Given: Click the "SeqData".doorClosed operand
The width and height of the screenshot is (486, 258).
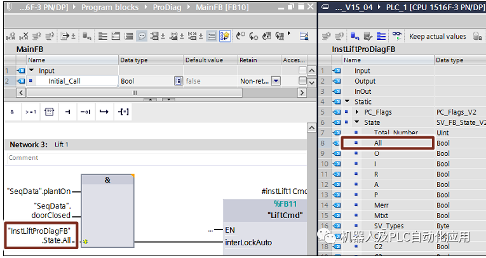Looking at the screenshot, I should click(51, 210).
